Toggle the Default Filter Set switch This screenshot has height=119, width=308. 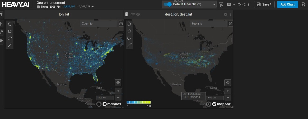[168, 4]
